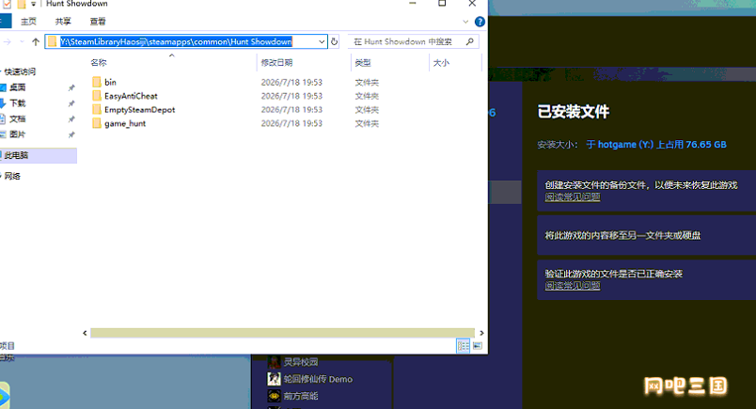Click folder icon in Explorer title bar

point(22,5)
